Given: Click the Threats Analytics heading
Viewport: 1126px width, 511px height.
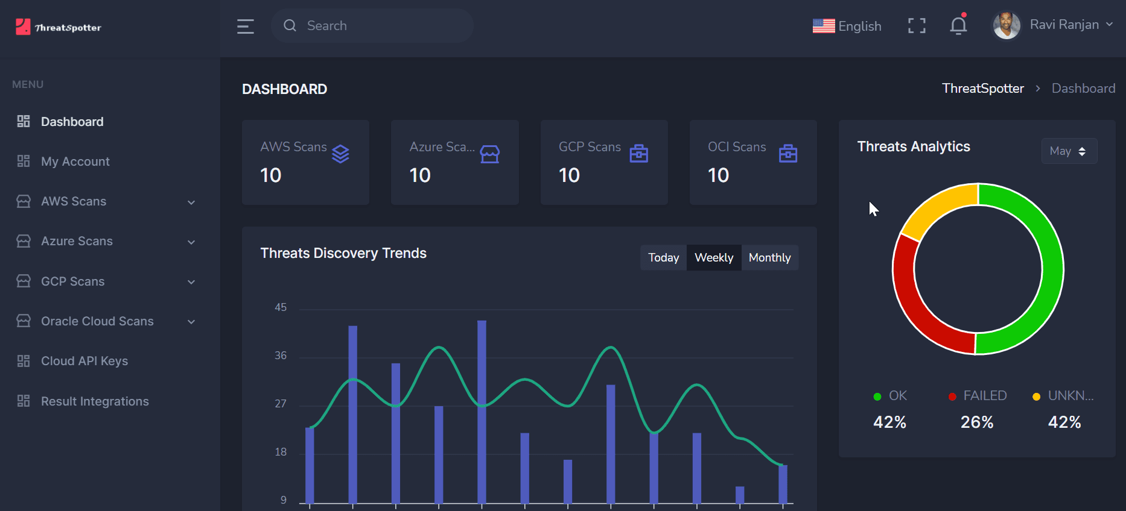Looking at the screenshot, I should [914, 146].
